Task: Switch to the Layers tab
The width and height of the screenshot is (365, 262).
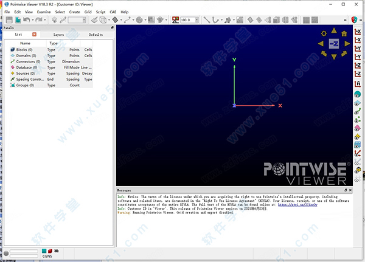Action: (58, 35)
